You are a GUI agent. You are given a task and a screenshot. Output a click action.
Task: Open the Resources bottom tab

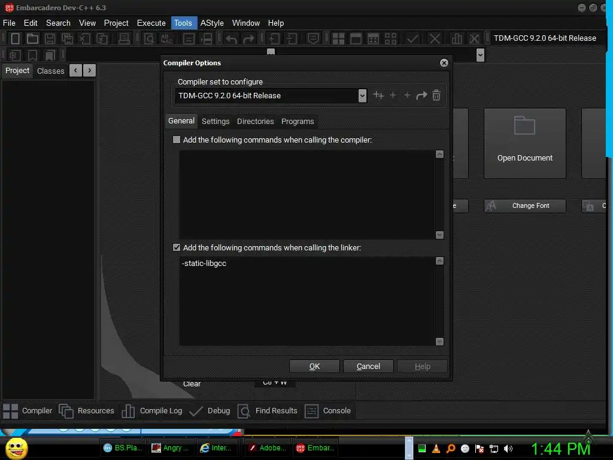pyautogui.click(x=86, y=411)
